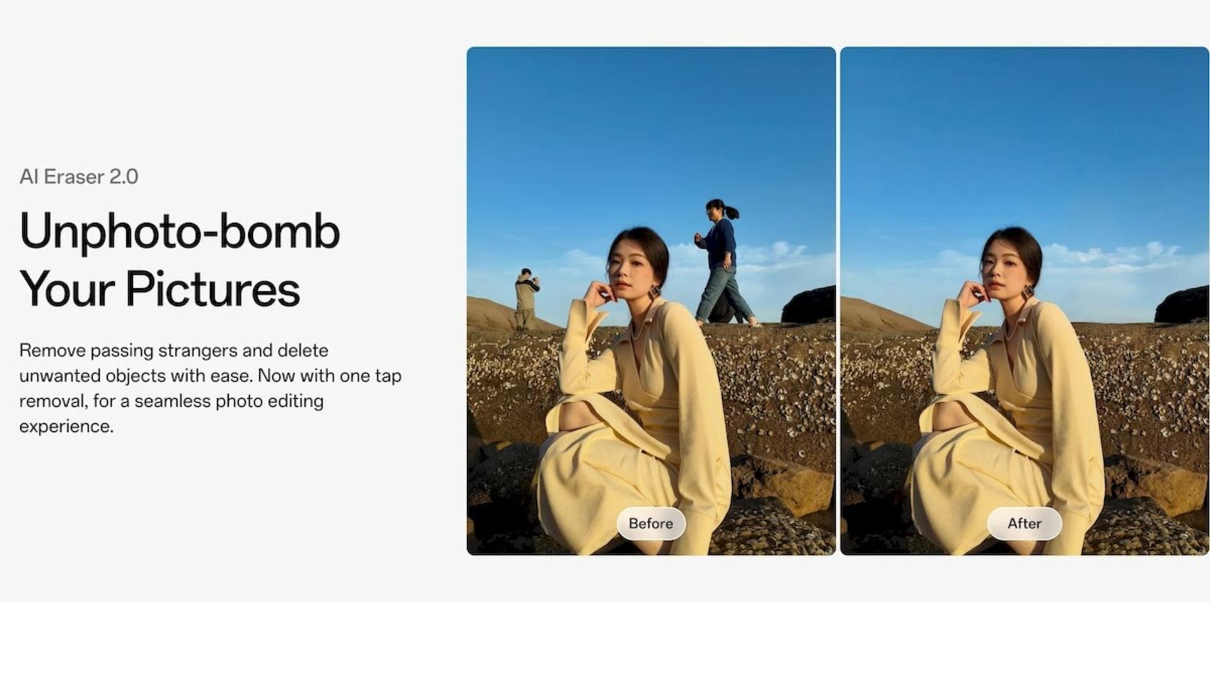
Task: Click the Remove passing strangers description text
Action: click(210, 388)
